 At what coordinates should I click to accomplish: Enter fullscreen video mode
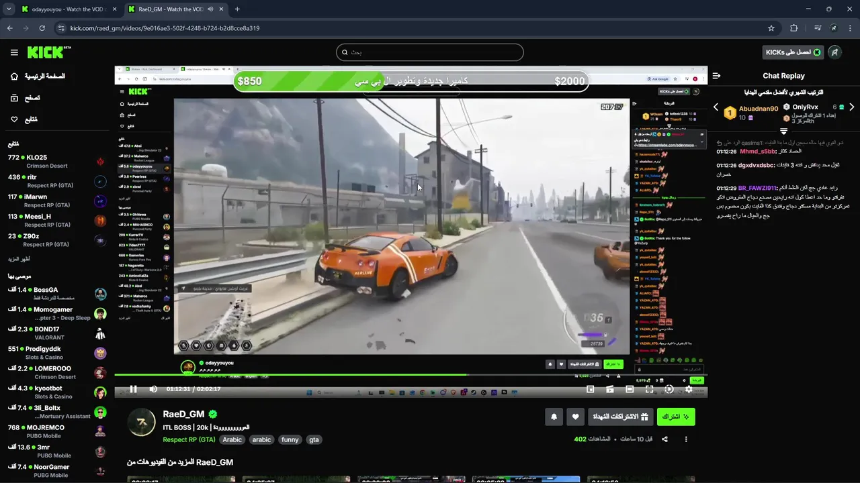point(649,389)
